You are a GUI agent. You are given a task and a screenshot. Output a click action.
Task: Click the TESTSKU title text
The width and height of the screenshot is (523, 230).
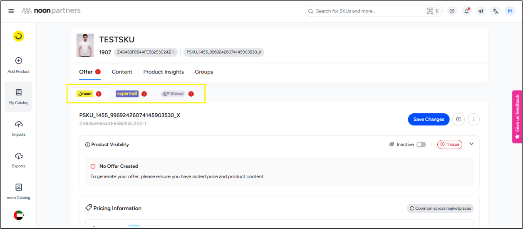(117, 40)
